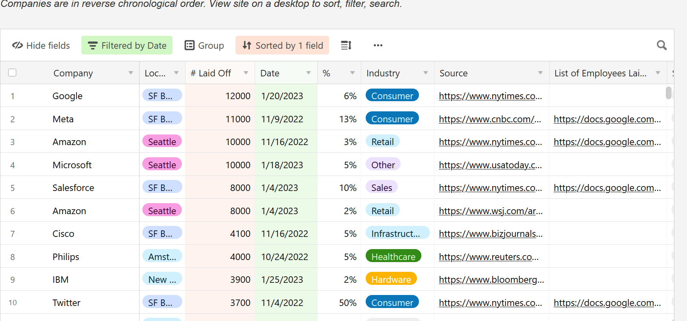Click the row height icon
This screenshot has width=687, height=321.
click(346, 45)
